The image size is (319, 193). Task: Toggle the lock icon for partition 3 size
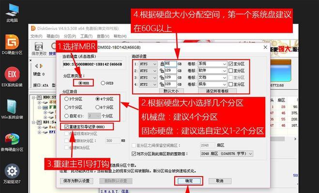pos(162,78)
